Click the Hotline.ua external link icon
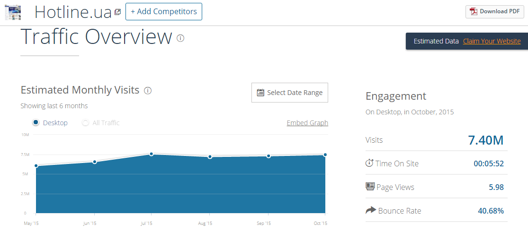528x232 pixels. pos(117,12)
